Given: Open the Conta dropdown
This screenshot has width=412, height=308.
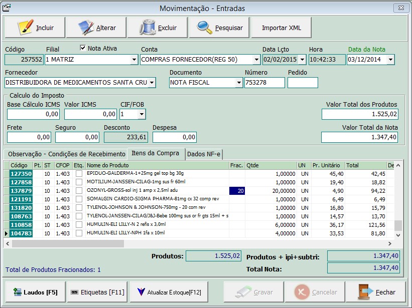Looking at the screenshot, I should [x=257, y=60].
